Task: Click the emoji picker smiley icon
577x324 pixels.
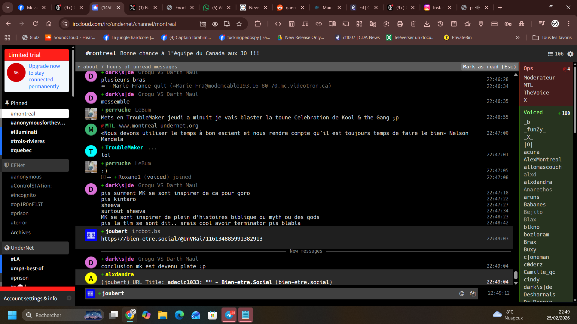Action: 462,293
